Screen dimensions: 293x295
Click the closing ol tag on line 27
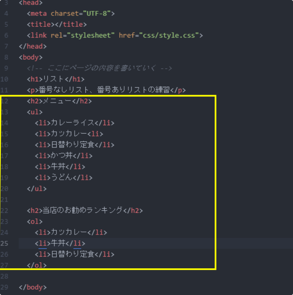click(37, 265)
